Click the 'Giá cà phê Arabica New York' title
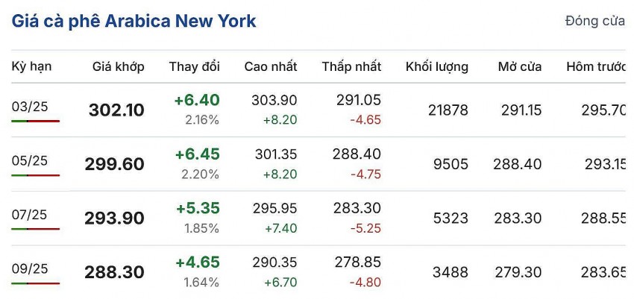Screen dimensions: 634x299 [134, 21]
